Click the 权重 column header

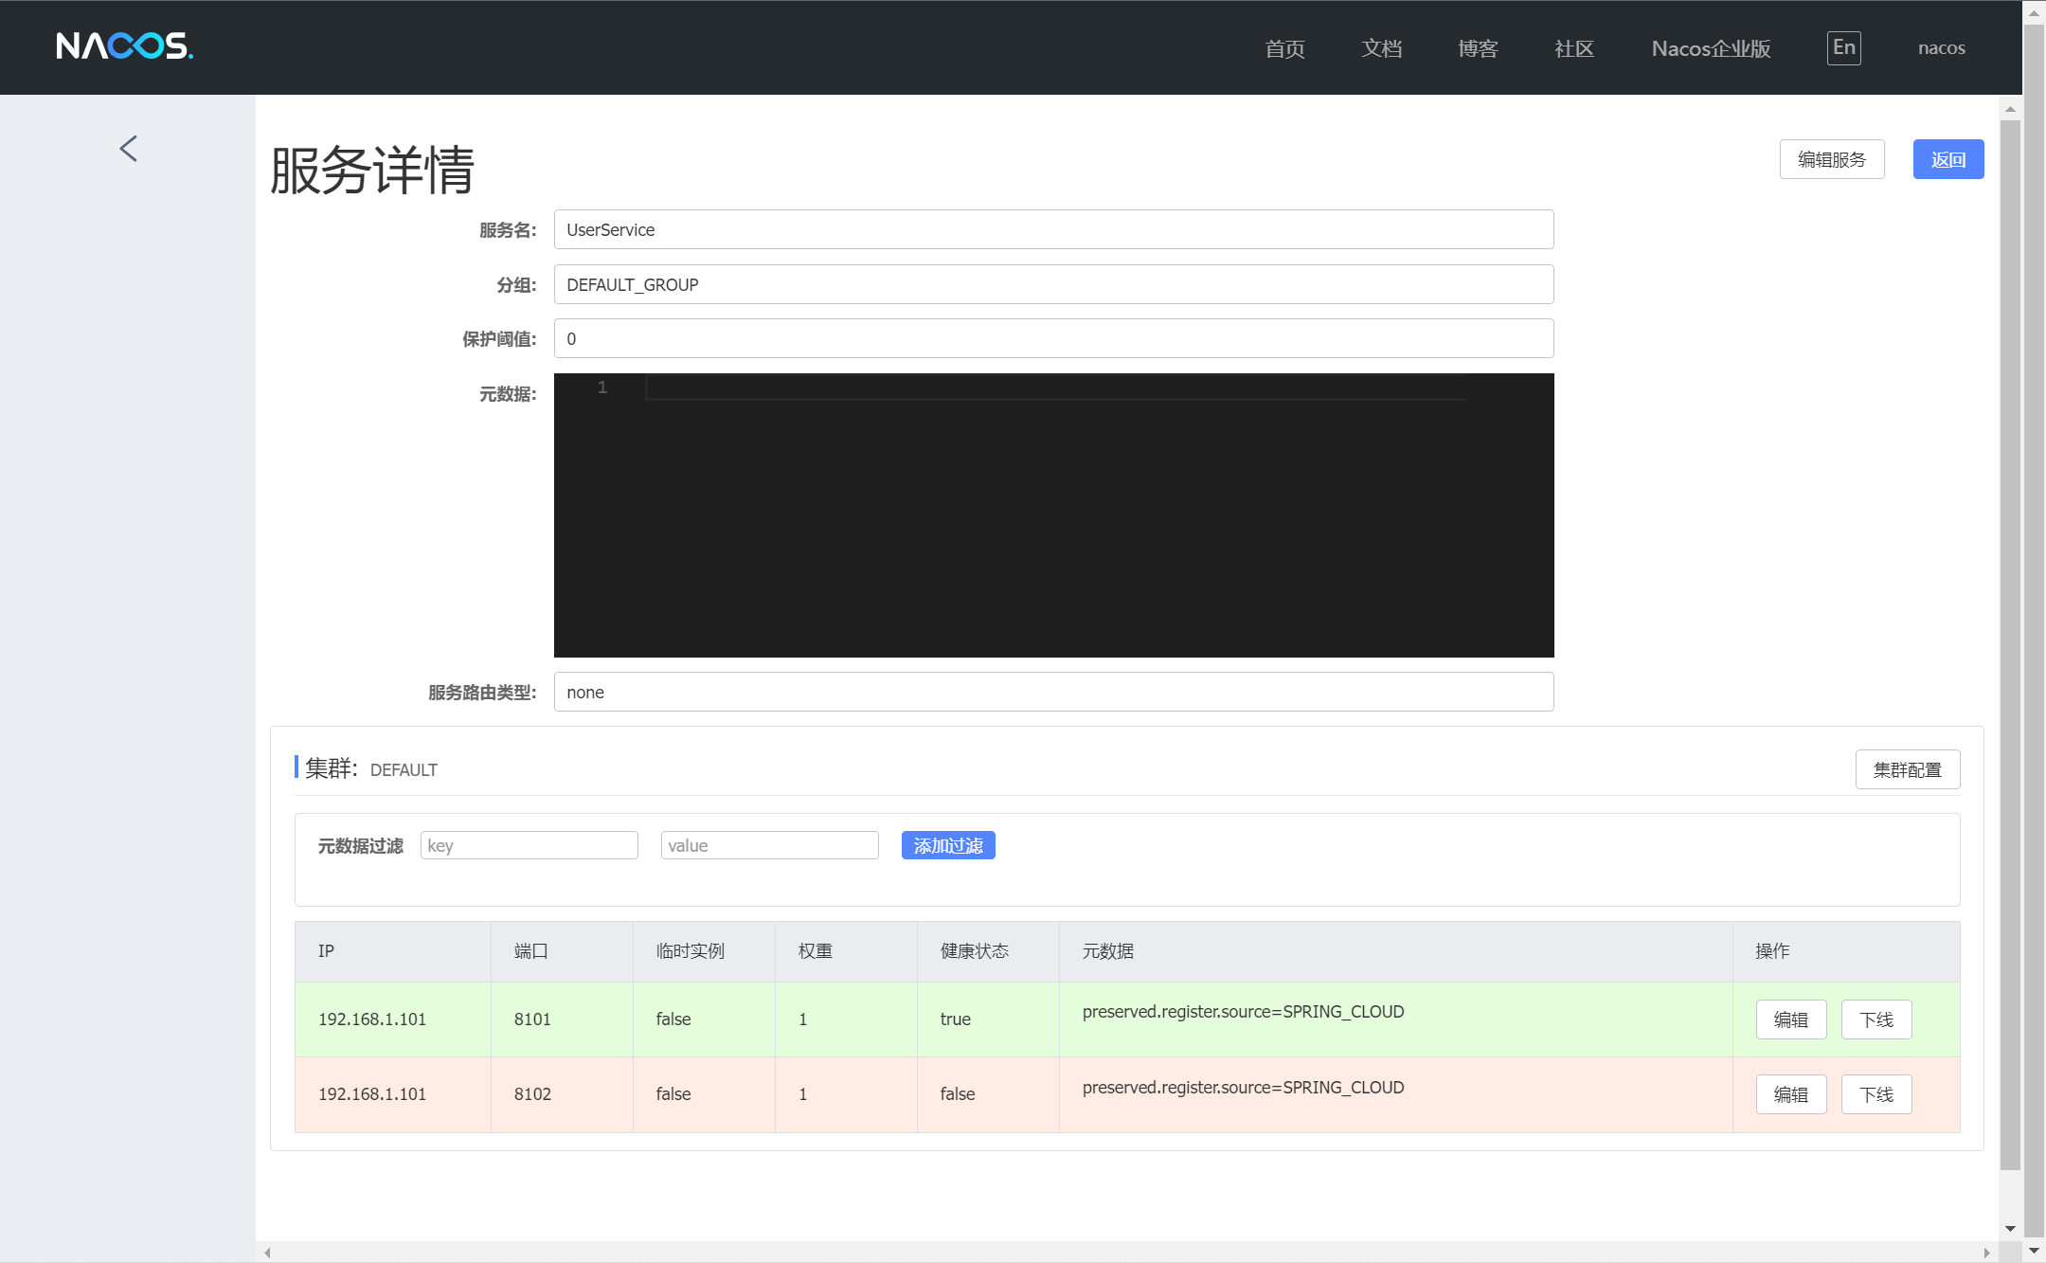846,951
